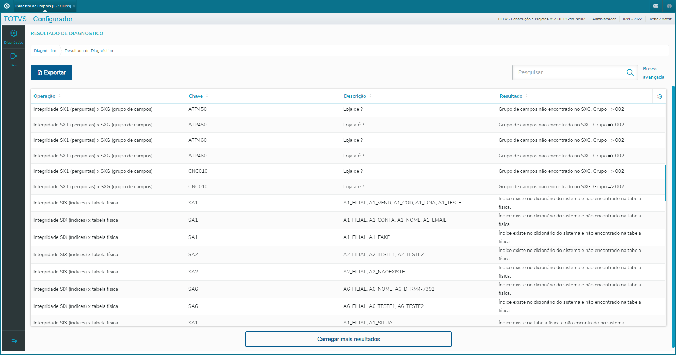676x355 pixels.
Task: Click the Administrador user label
Action: [604, 19]
